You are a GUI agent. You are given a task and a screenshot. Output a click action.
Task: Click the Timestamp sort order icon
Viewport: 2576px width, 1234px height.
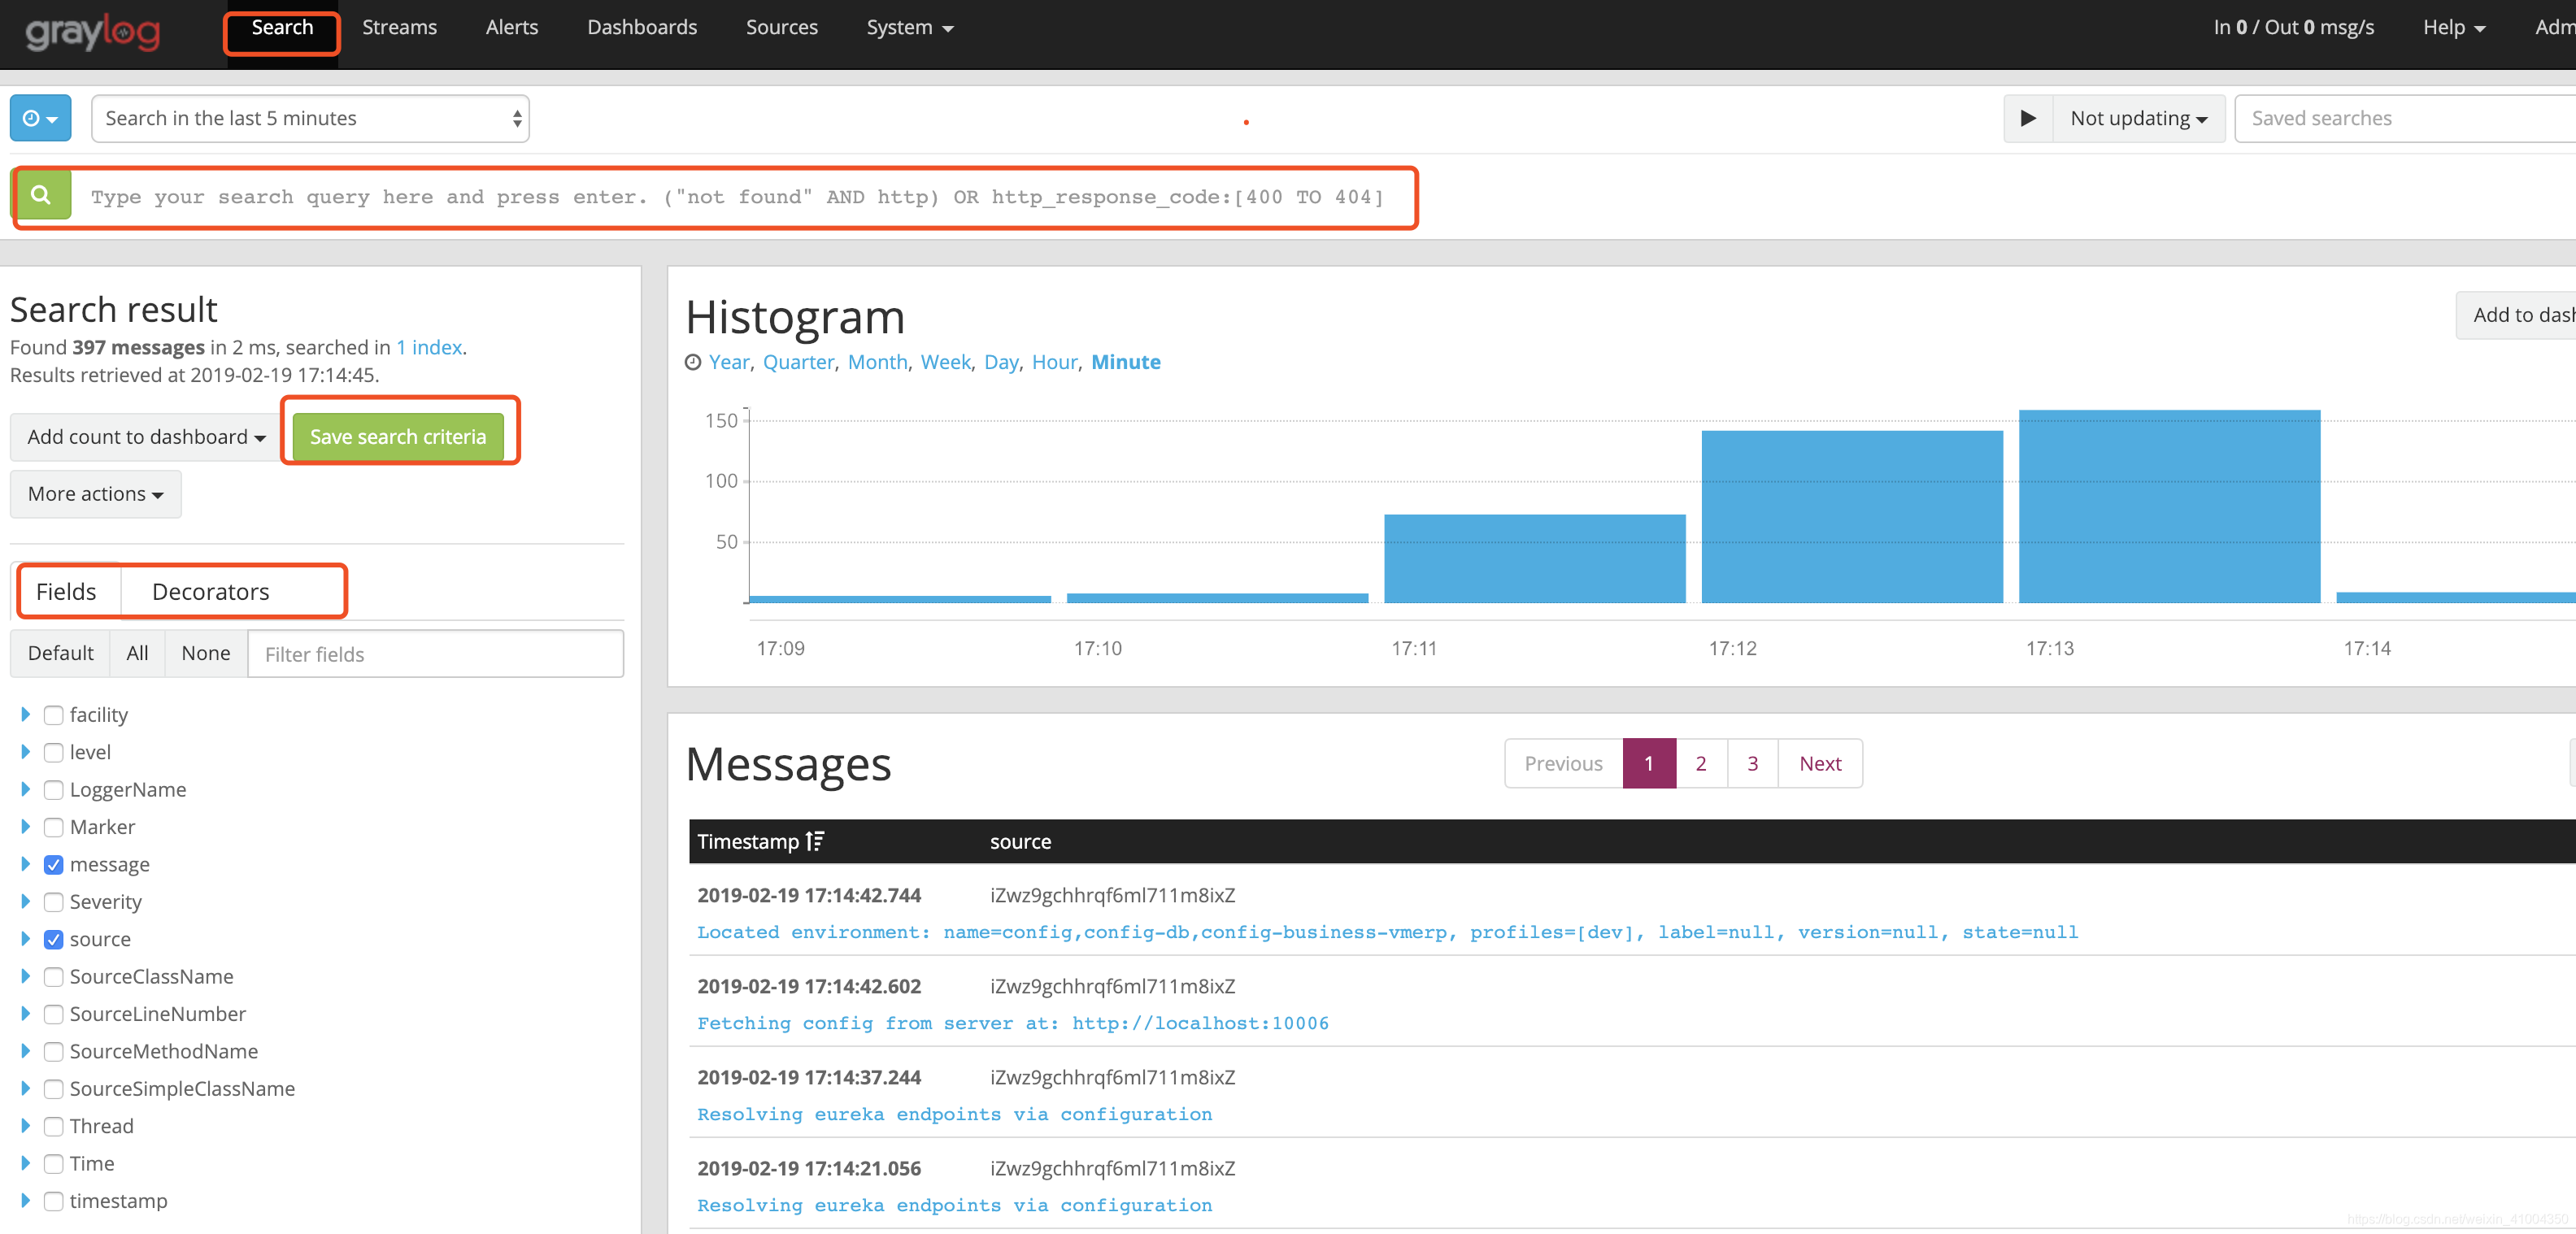pos(815,841)
